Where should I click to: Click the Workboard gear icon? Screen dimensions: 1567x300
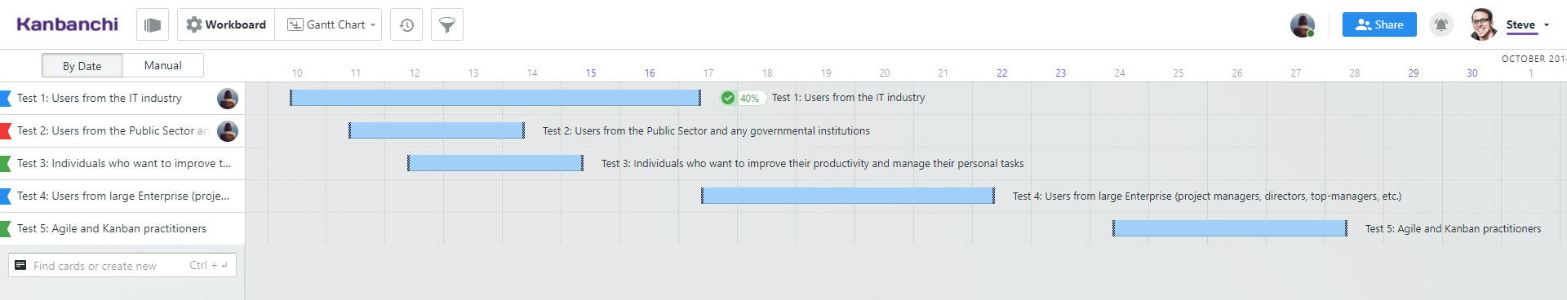(193, 24)
